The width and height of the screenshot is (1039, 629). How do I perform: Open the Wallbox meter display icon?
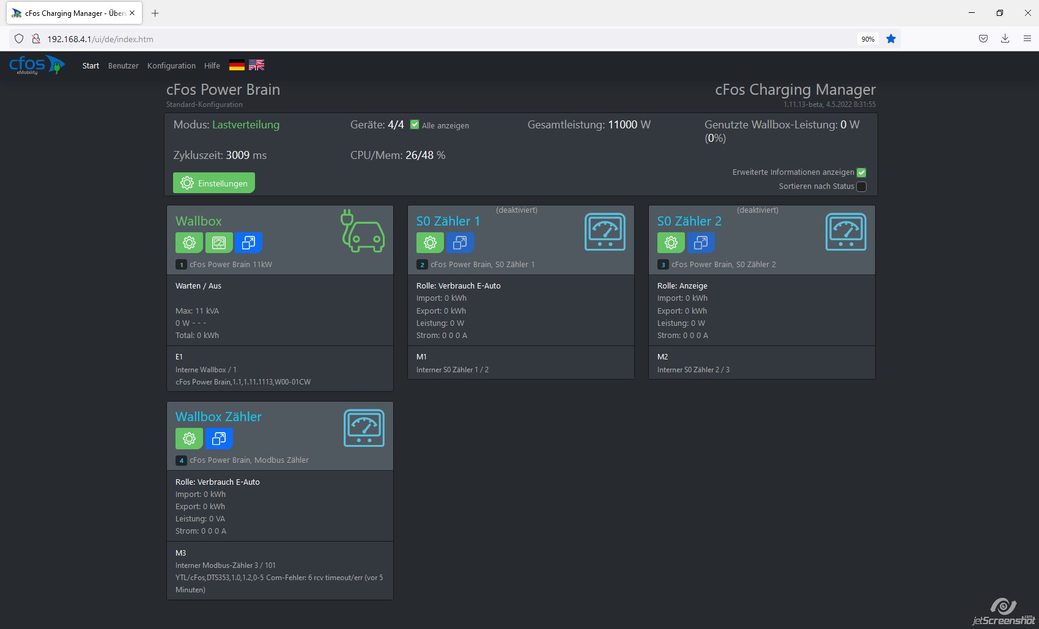click(219, 243)
